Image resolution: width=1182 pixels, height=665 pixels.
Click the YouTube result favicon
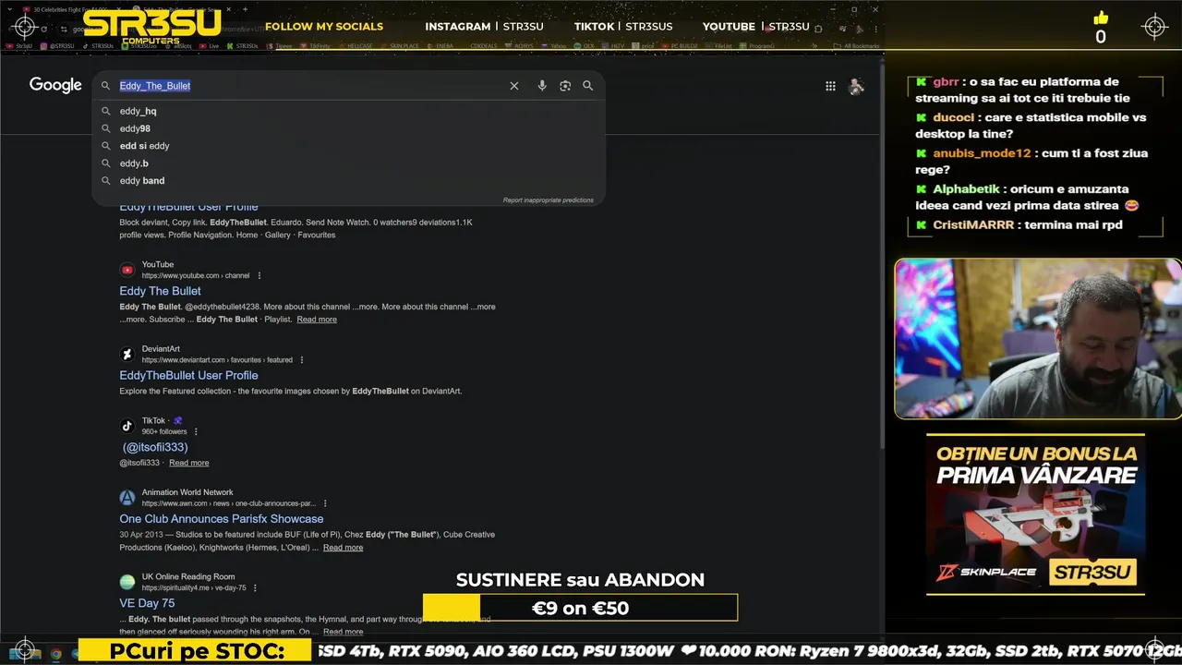pos(127,270)
